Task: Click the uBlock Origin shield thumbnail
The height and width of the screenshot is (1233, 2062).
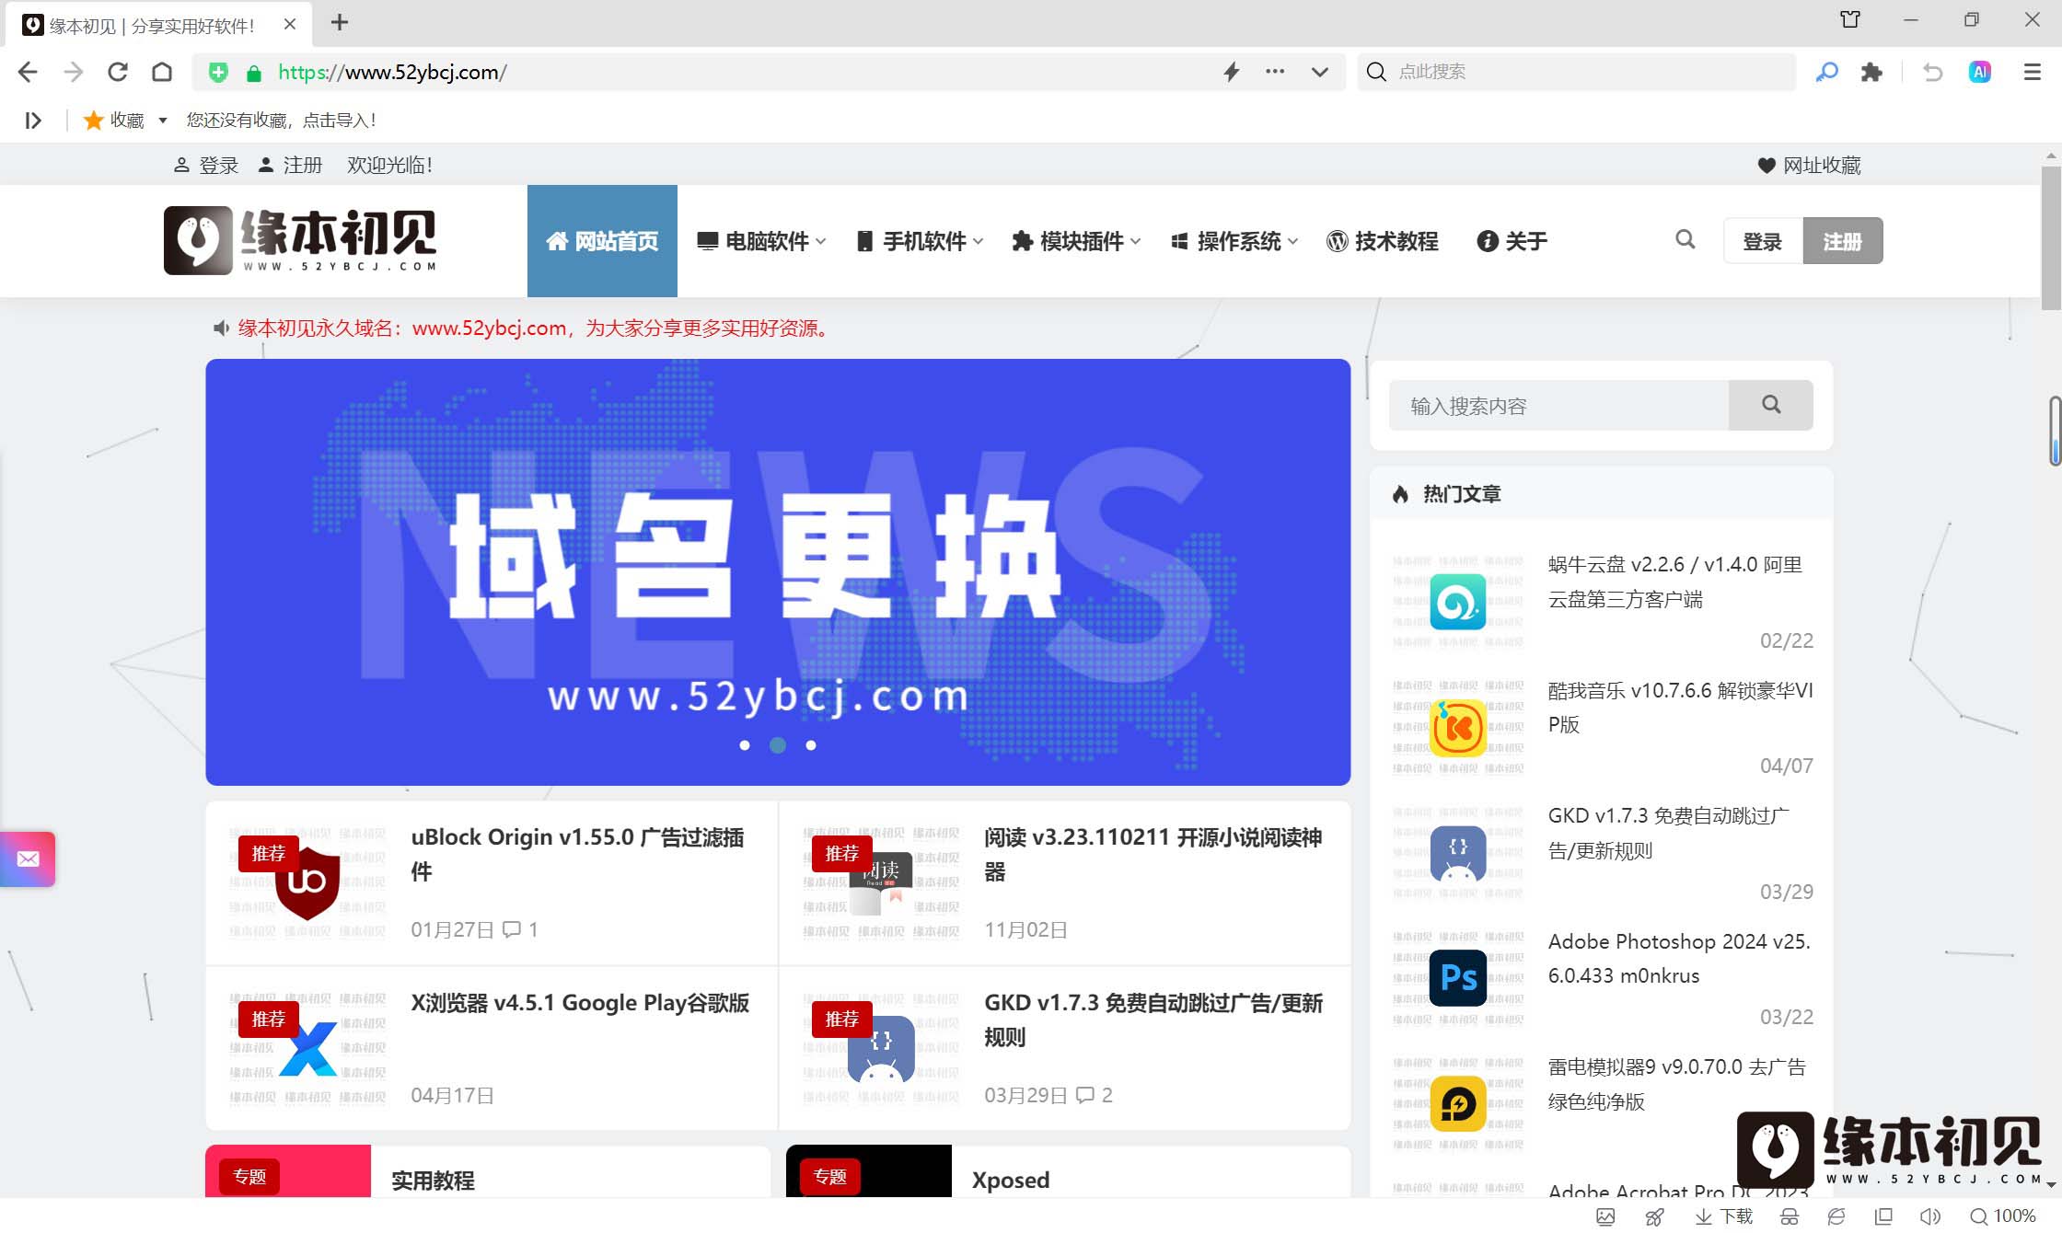Action: tap(307, 882)
